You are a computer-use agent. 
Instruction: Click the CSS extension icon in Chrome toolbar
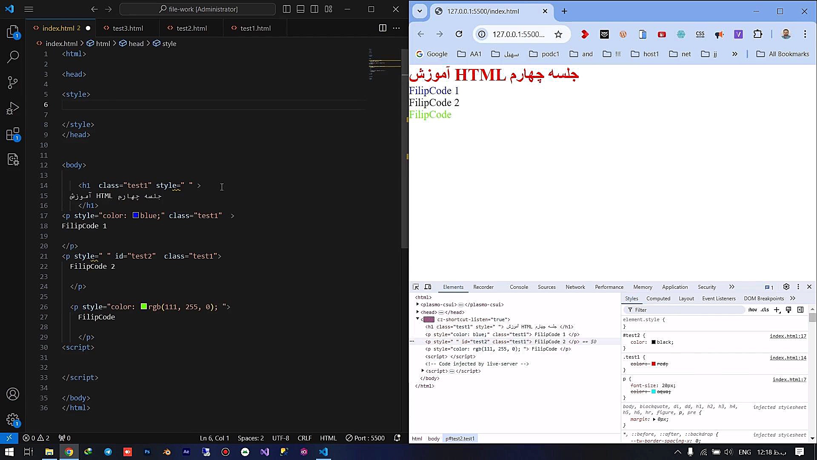pos(700,34)
